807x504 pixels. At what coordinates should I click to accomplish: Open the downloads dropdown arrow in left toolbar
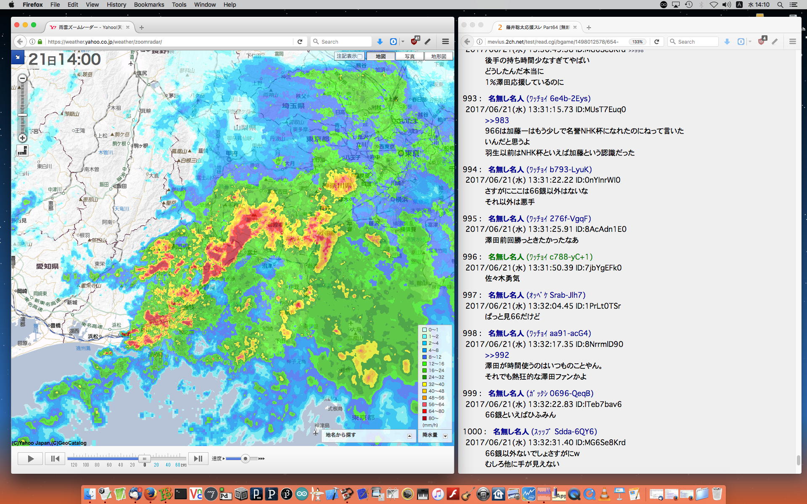pos(403,42)
